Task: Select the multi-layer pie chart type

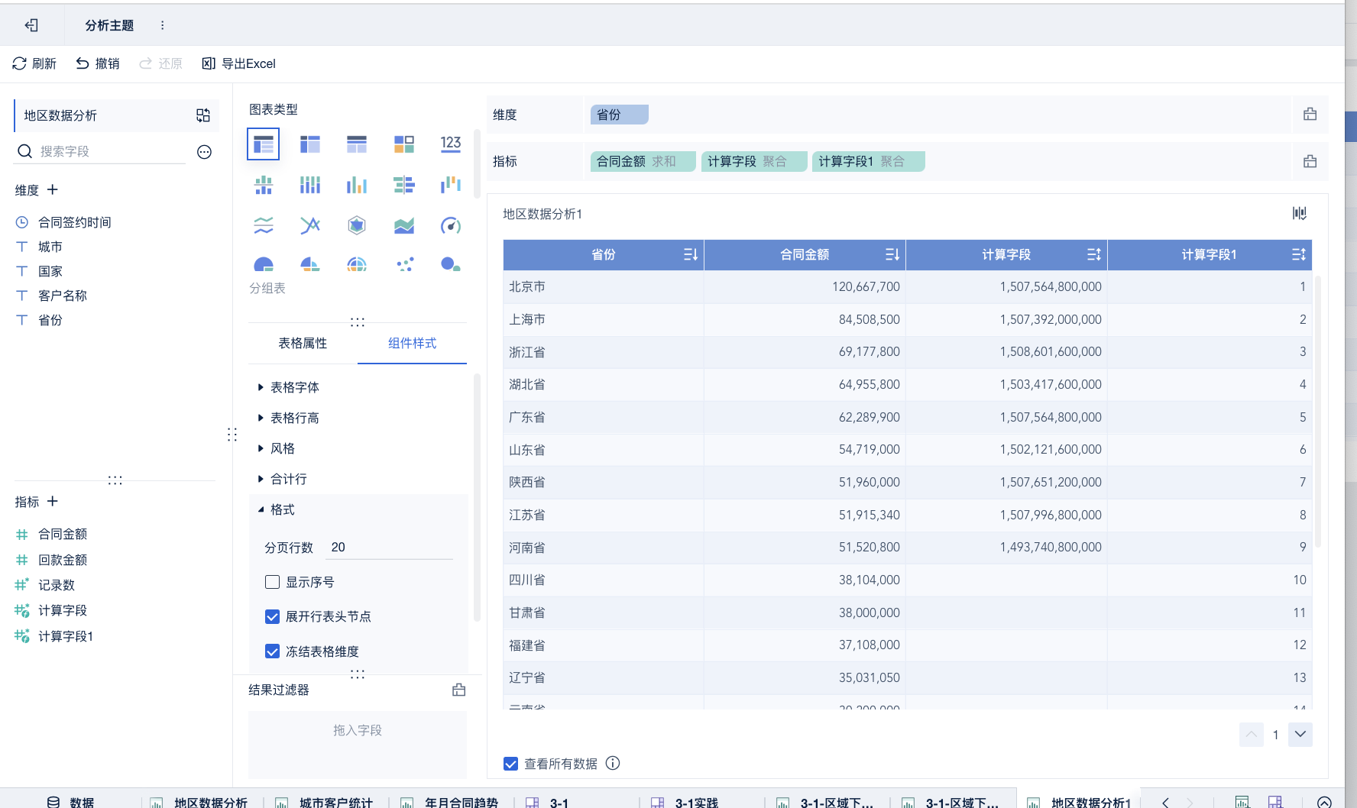Action: pos(357,264)
